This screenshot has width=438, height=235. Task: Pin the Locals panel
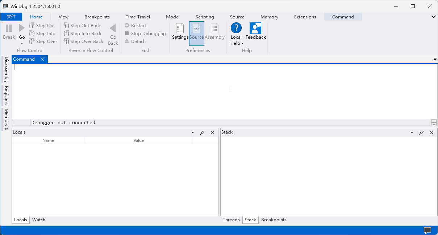pyautogui.click(x=203, y=132)
